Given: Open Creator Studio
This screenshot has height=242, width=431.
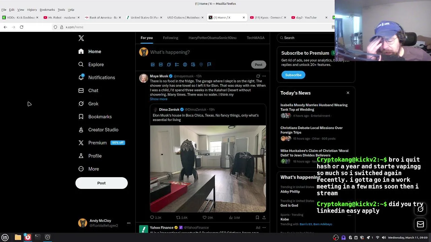Looking at the screenshot, I should pos(98,130).
